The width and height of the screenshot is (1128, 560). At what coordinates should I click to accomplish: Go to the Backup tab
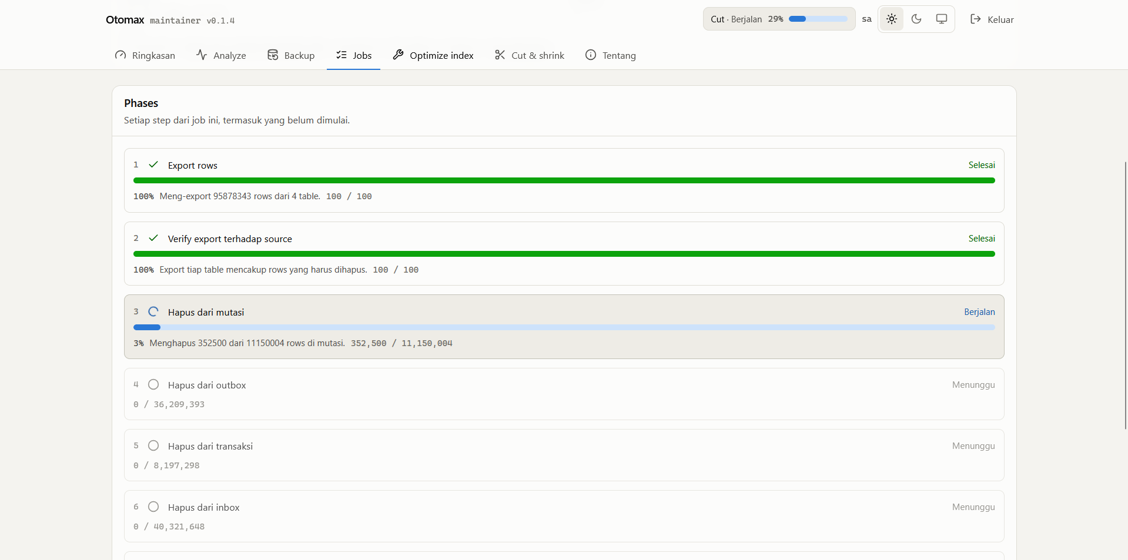click(x=291, y=55)
